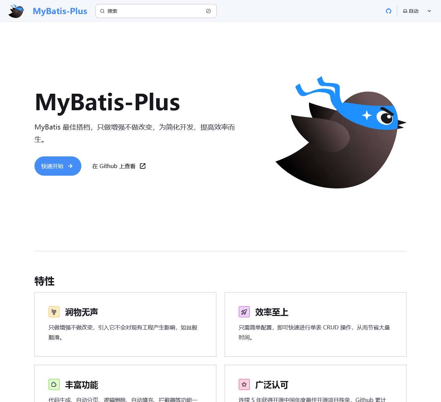Open the 在 Github 上查看 link

click(x=114, y=166)
